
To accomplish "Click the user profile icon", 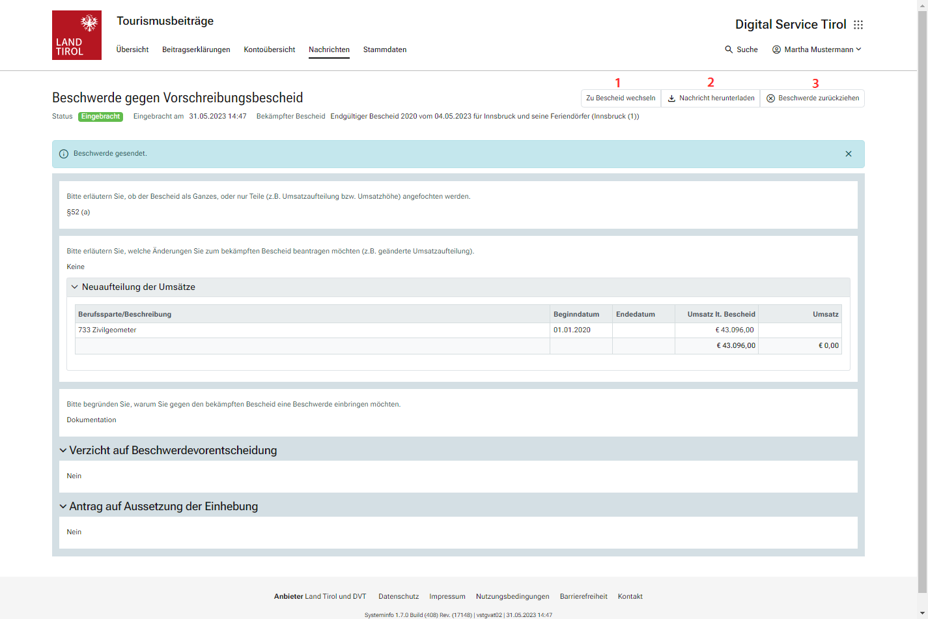I will [x=776, y=50].
